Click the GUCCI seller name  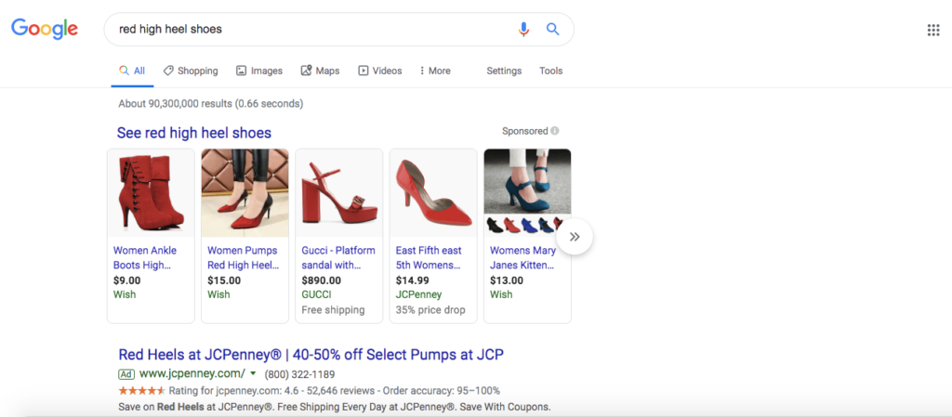(x=318, y=294)
